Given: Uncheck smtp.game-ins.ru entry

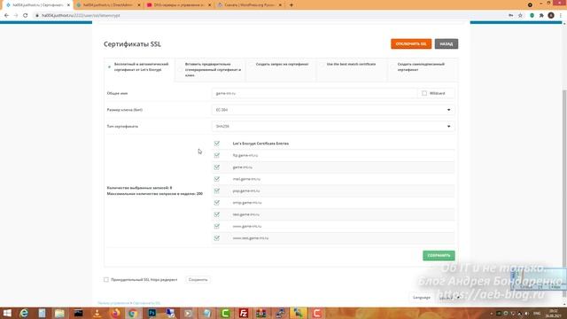Looking at the screenshot, I should 216,203.
